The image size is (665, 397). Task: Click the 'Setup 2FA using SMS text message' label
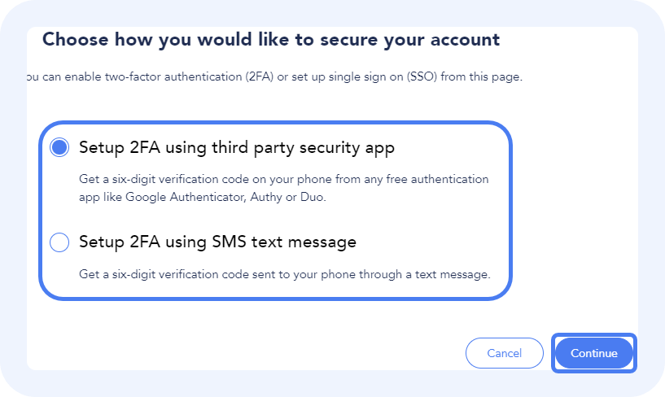[x=217, y=242]
